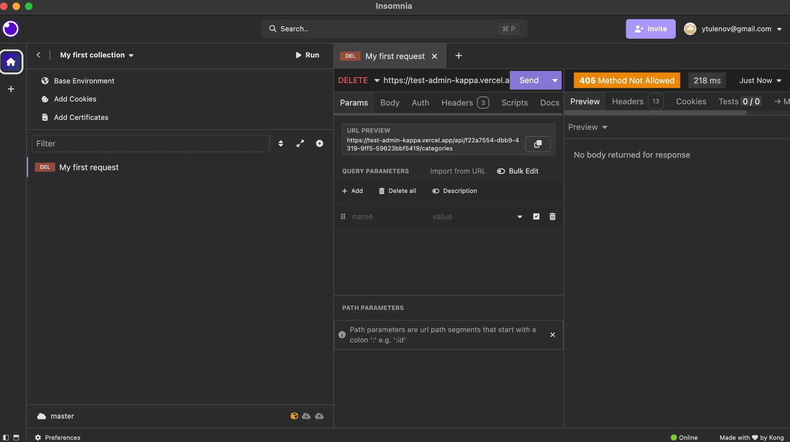Expand the My first collection dropdown
This screenshot has width=790, height=442.
[97, 55]
